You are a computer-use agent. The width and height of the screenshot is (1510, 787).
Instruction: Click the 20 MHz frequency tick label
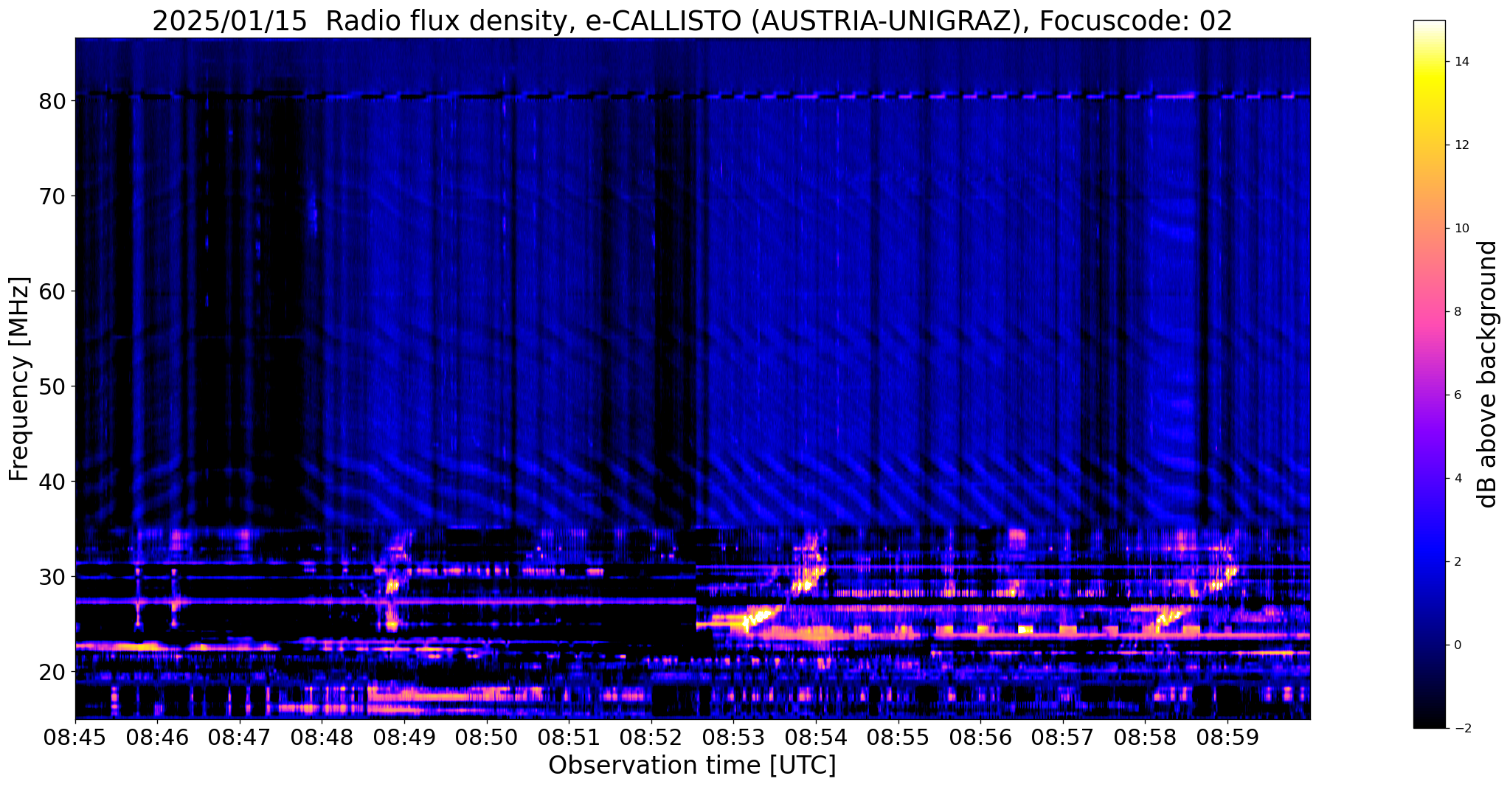[x=52, y=672]
